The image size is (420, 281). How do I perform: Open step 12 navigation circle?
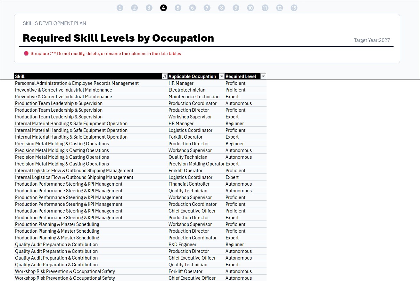(280, 8)
